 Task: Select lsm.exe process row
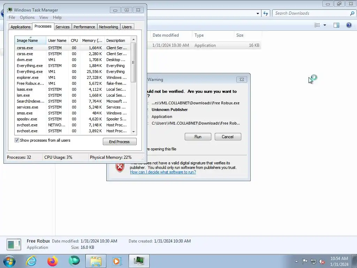(x=73, y=95)
